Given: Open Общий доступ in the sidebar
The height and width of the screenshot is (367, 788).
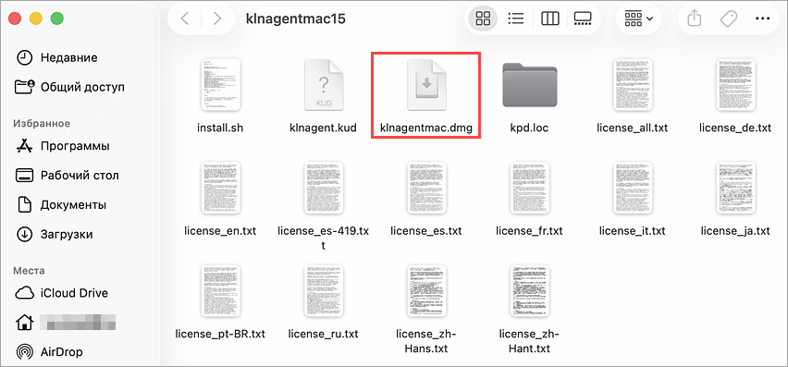Looking at the screenshot, I should pos(70,87).
